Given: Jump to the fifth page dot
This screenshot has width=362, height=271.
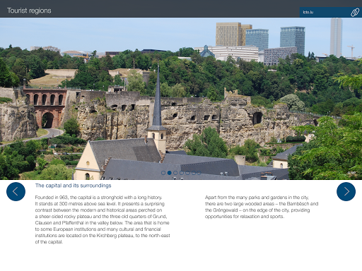Looking at the screenshot, I should (187, 173).
